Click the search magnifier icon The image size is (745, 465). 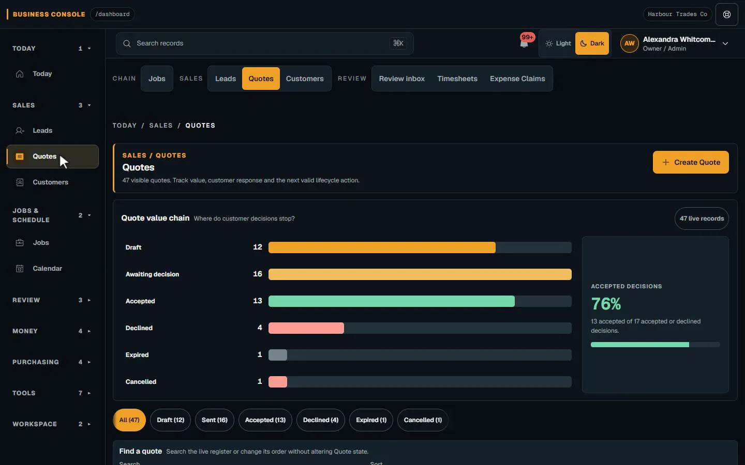pos(127,43)
